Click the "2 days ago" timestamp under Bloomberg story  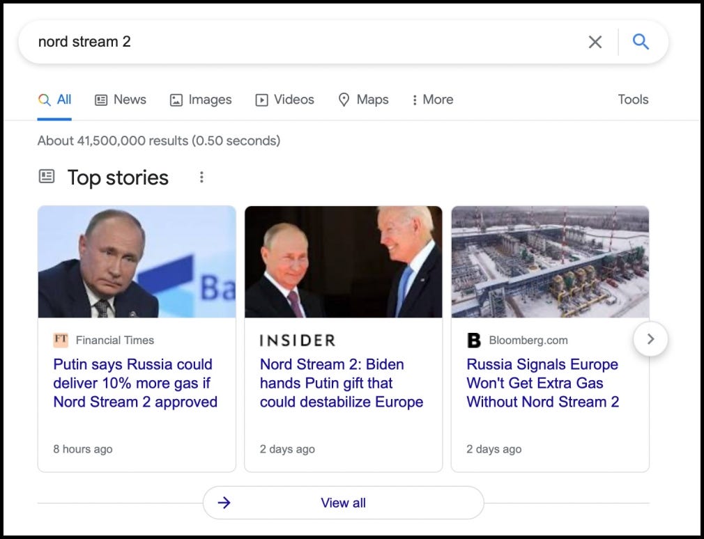[494, 449]
